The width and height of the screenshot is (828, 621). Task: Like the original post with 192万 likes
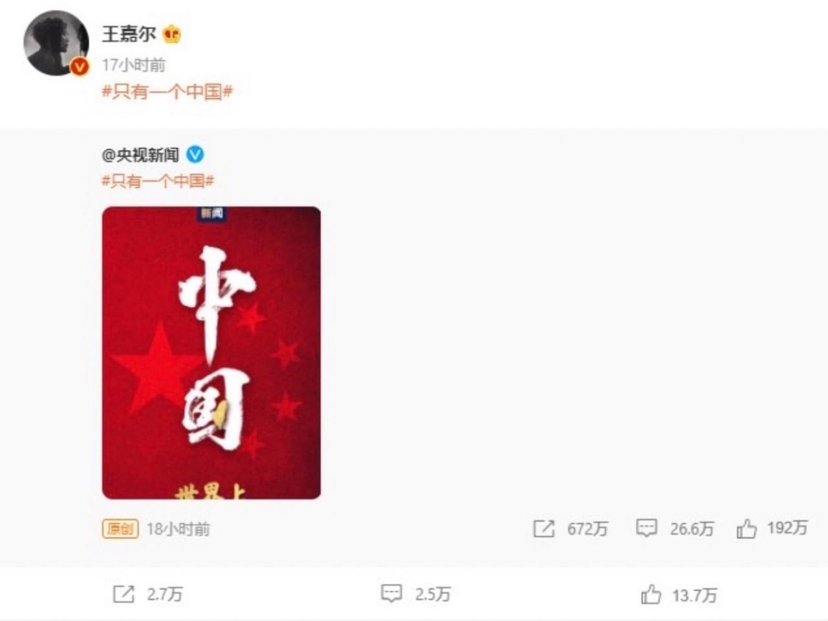[x=746, y=529]
